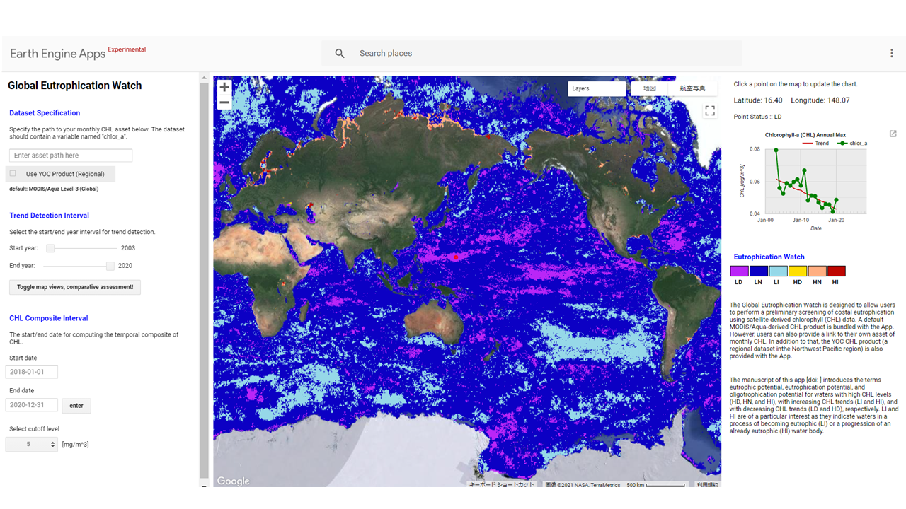This screenshot has height=509, width=906.
Task: Click the HN orange legend swatch
Action: coord(817,271)
